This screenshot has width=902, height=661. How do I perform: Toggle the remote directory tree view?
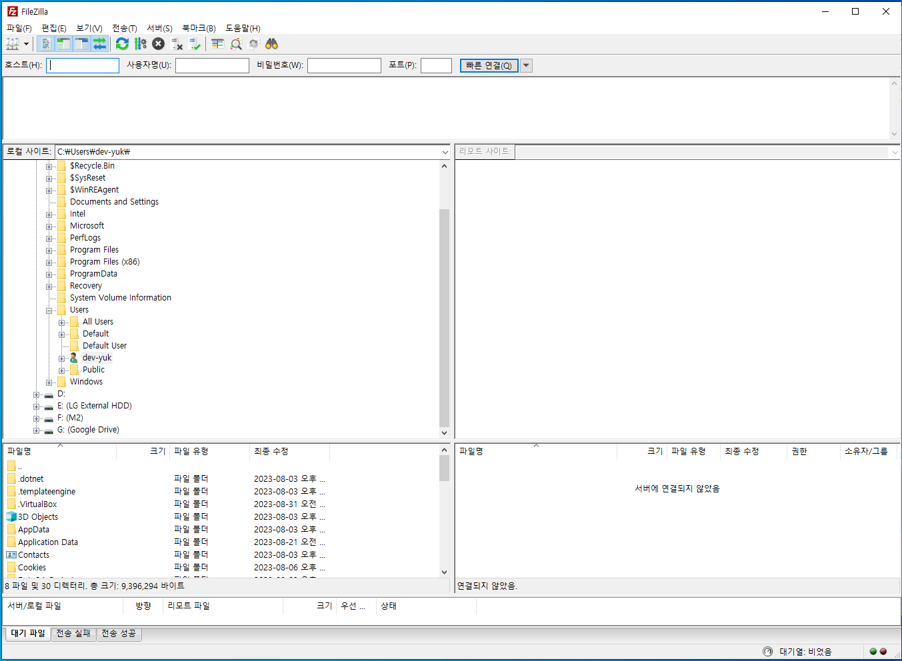pyautogui.click(x=81, y=44)
